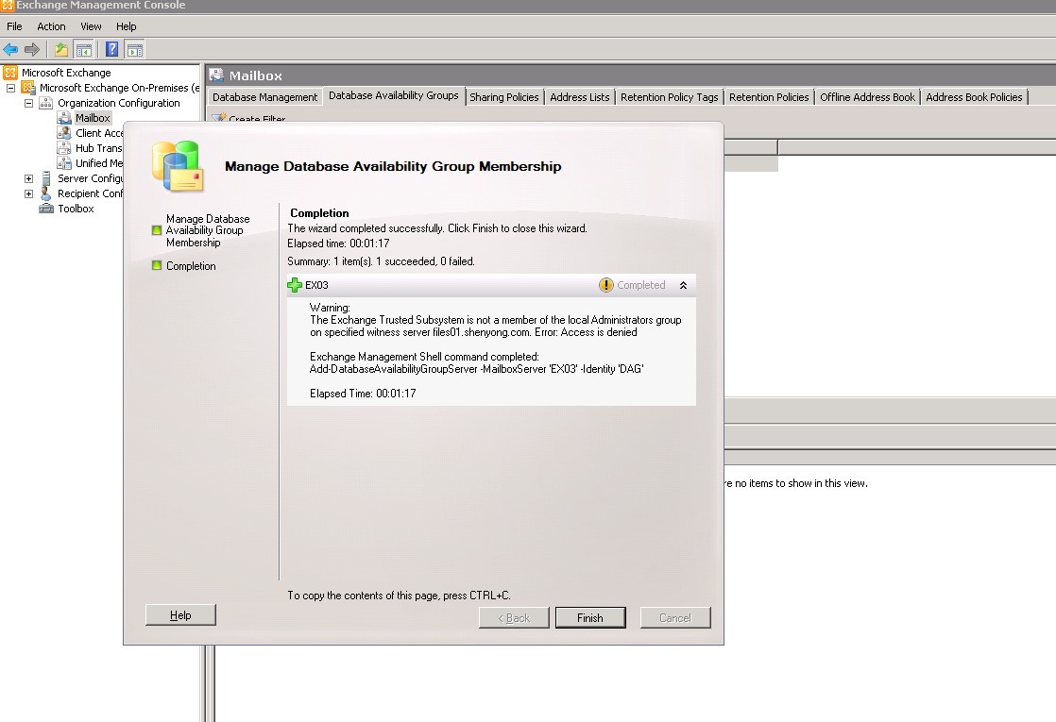The image size is (1056, 722).
Task: Click the Organization Configuration icon
Action: [45, 103]
